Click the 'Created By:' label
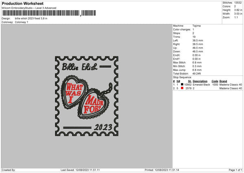Screen dimensions: 244x173 point(9,170)
